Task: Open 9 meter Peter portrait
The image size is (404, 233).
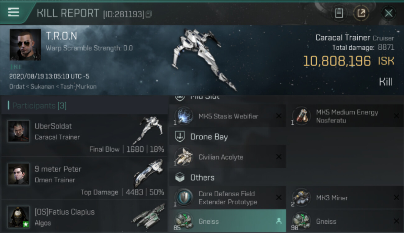Action: 19,174
